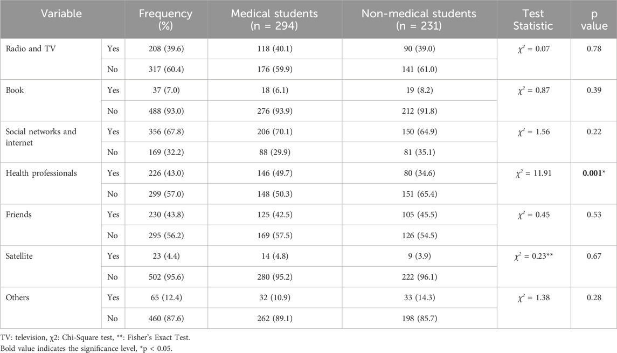Click the "Test Statistic" column header

click(533, 19)
